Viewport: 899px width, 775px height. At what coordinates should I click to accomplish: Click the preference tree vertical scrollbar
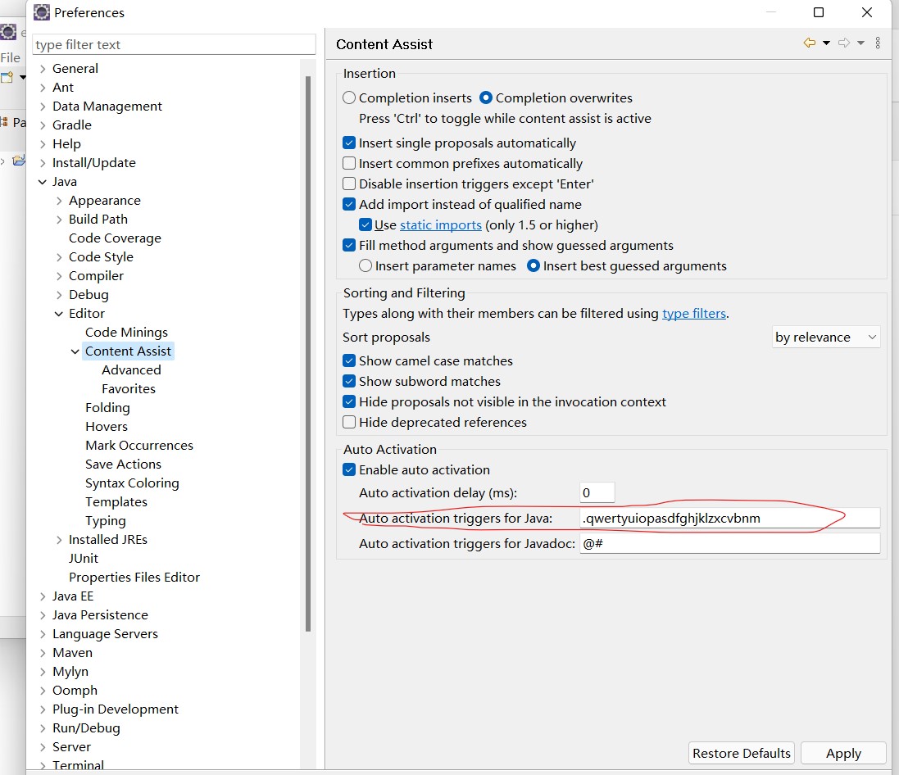pos(308,352)
